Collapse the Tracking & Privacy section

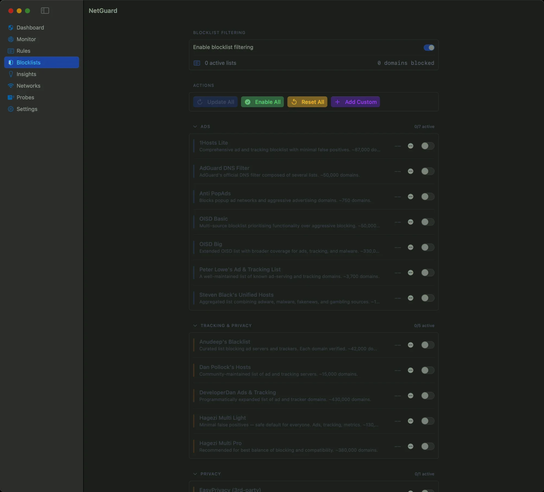[195, 326]
